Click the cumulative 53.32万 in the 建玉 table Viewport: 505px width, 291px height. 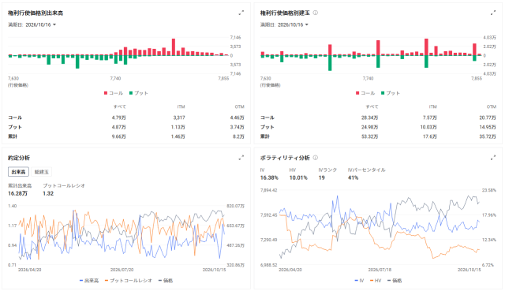pyautogui.click(x=370, y=136)
